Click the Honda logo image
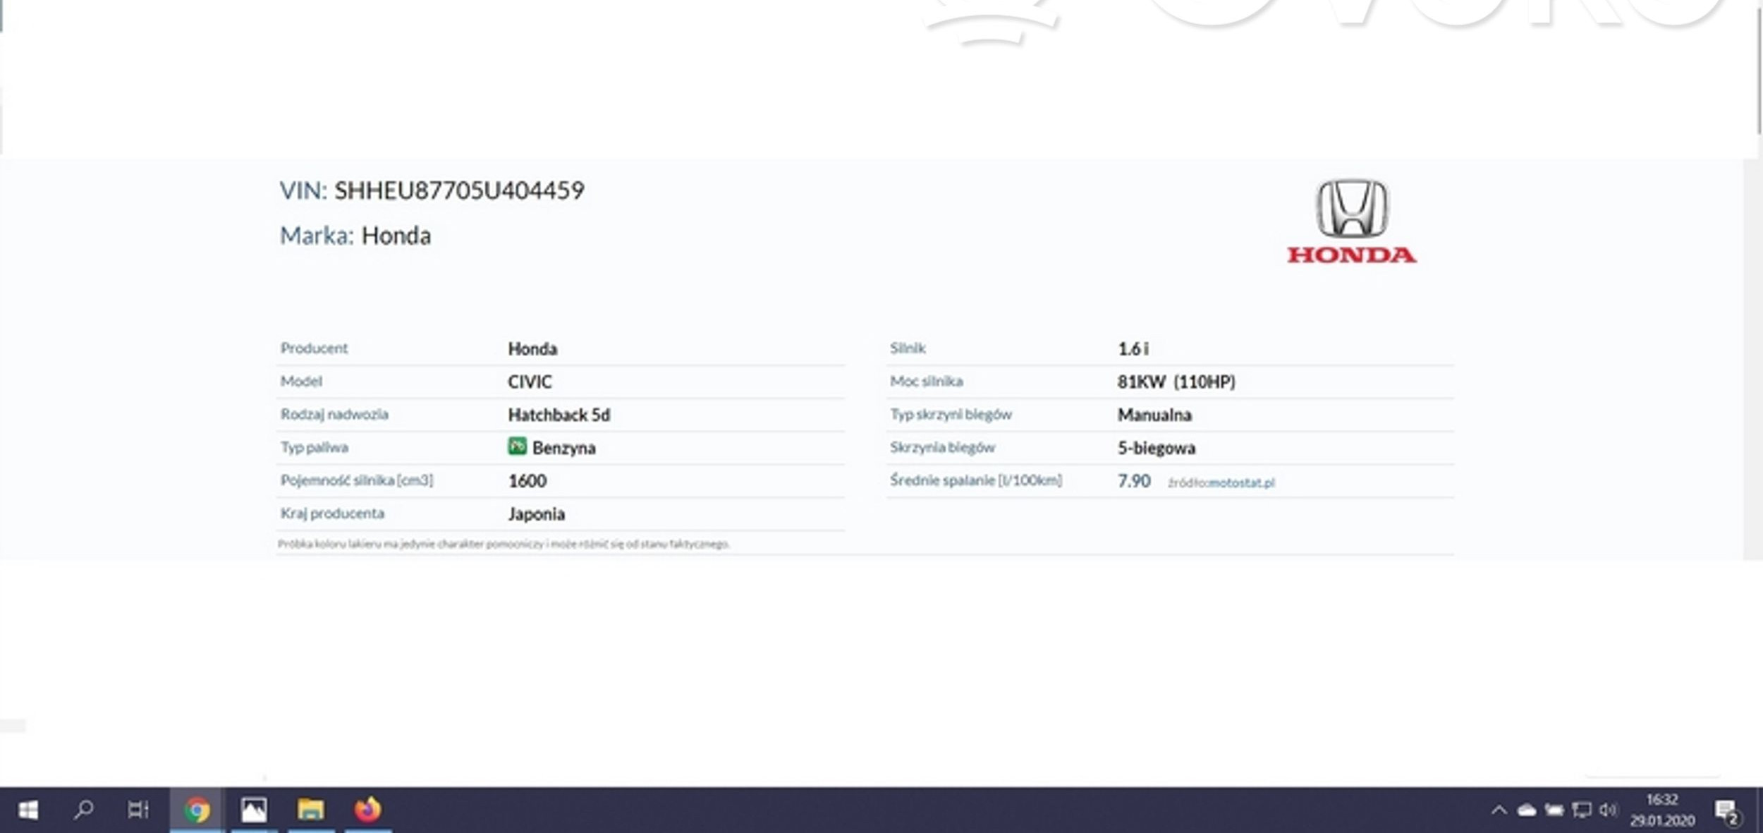 pyautogui.click(x=1351, y=221)
